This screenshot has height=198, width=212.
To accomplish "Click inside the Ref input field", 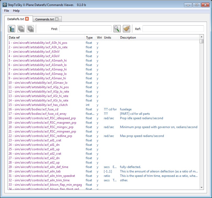I will pos(173,29).
